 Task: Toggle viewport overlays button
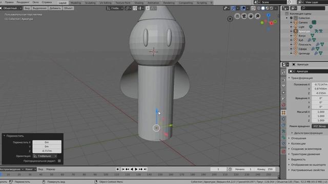[x=243, y=8]
